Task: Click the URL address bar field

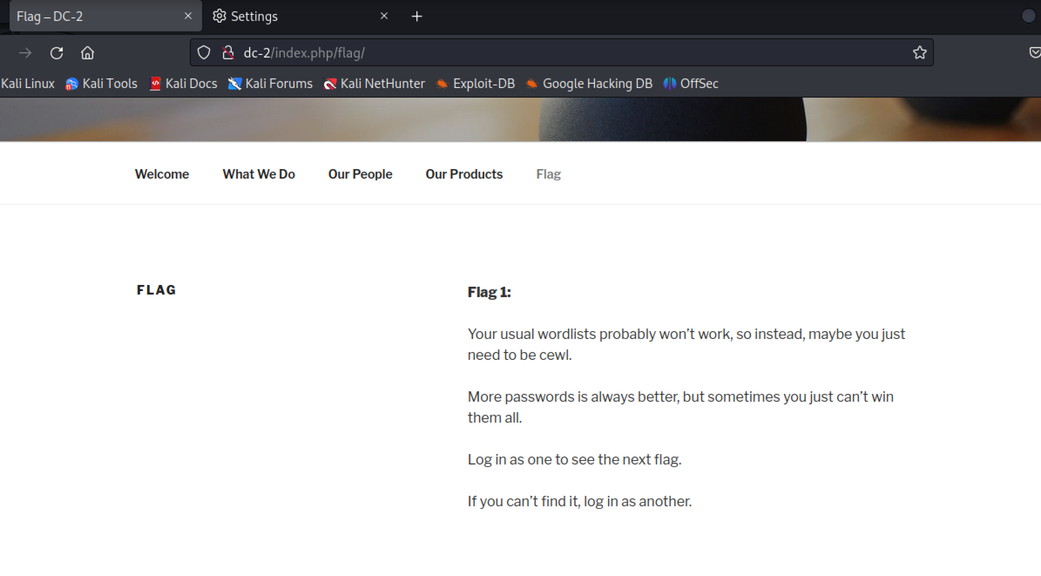Action: pos(566,53)
